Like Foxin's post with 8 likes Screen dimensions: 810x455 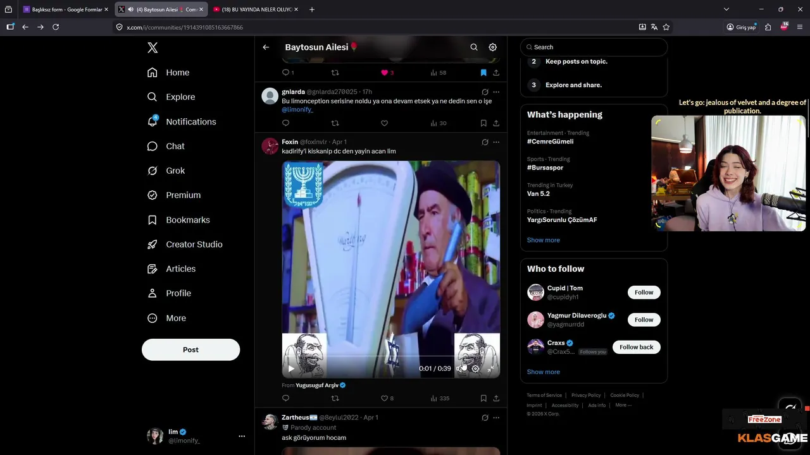pyautogui.click(x=387, y=398)
